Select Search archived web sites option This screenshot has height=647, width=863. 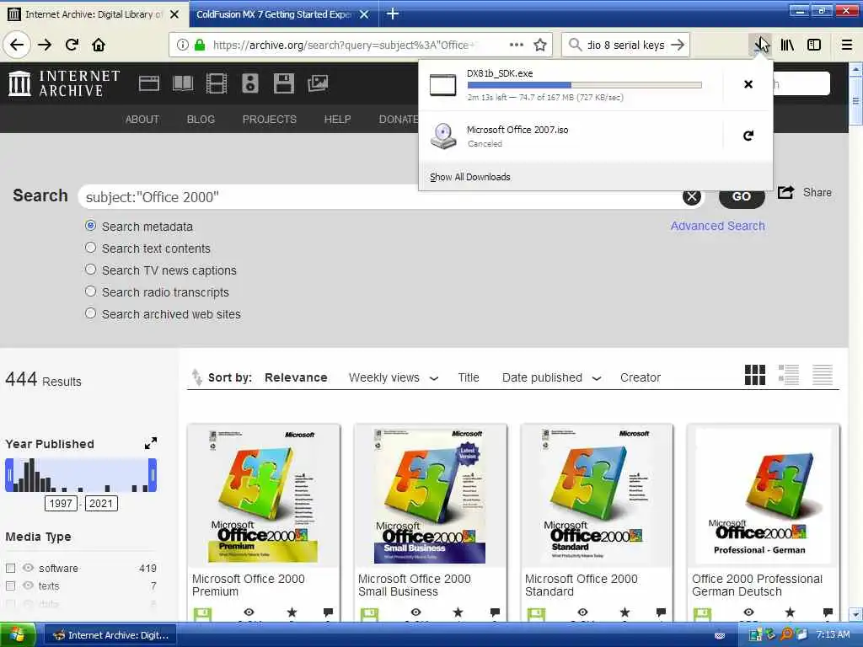[91, 313]
